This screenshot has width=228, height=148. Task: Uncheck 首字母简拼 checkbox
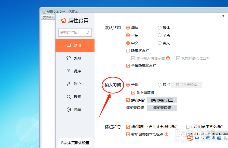[x=133, y=93]
